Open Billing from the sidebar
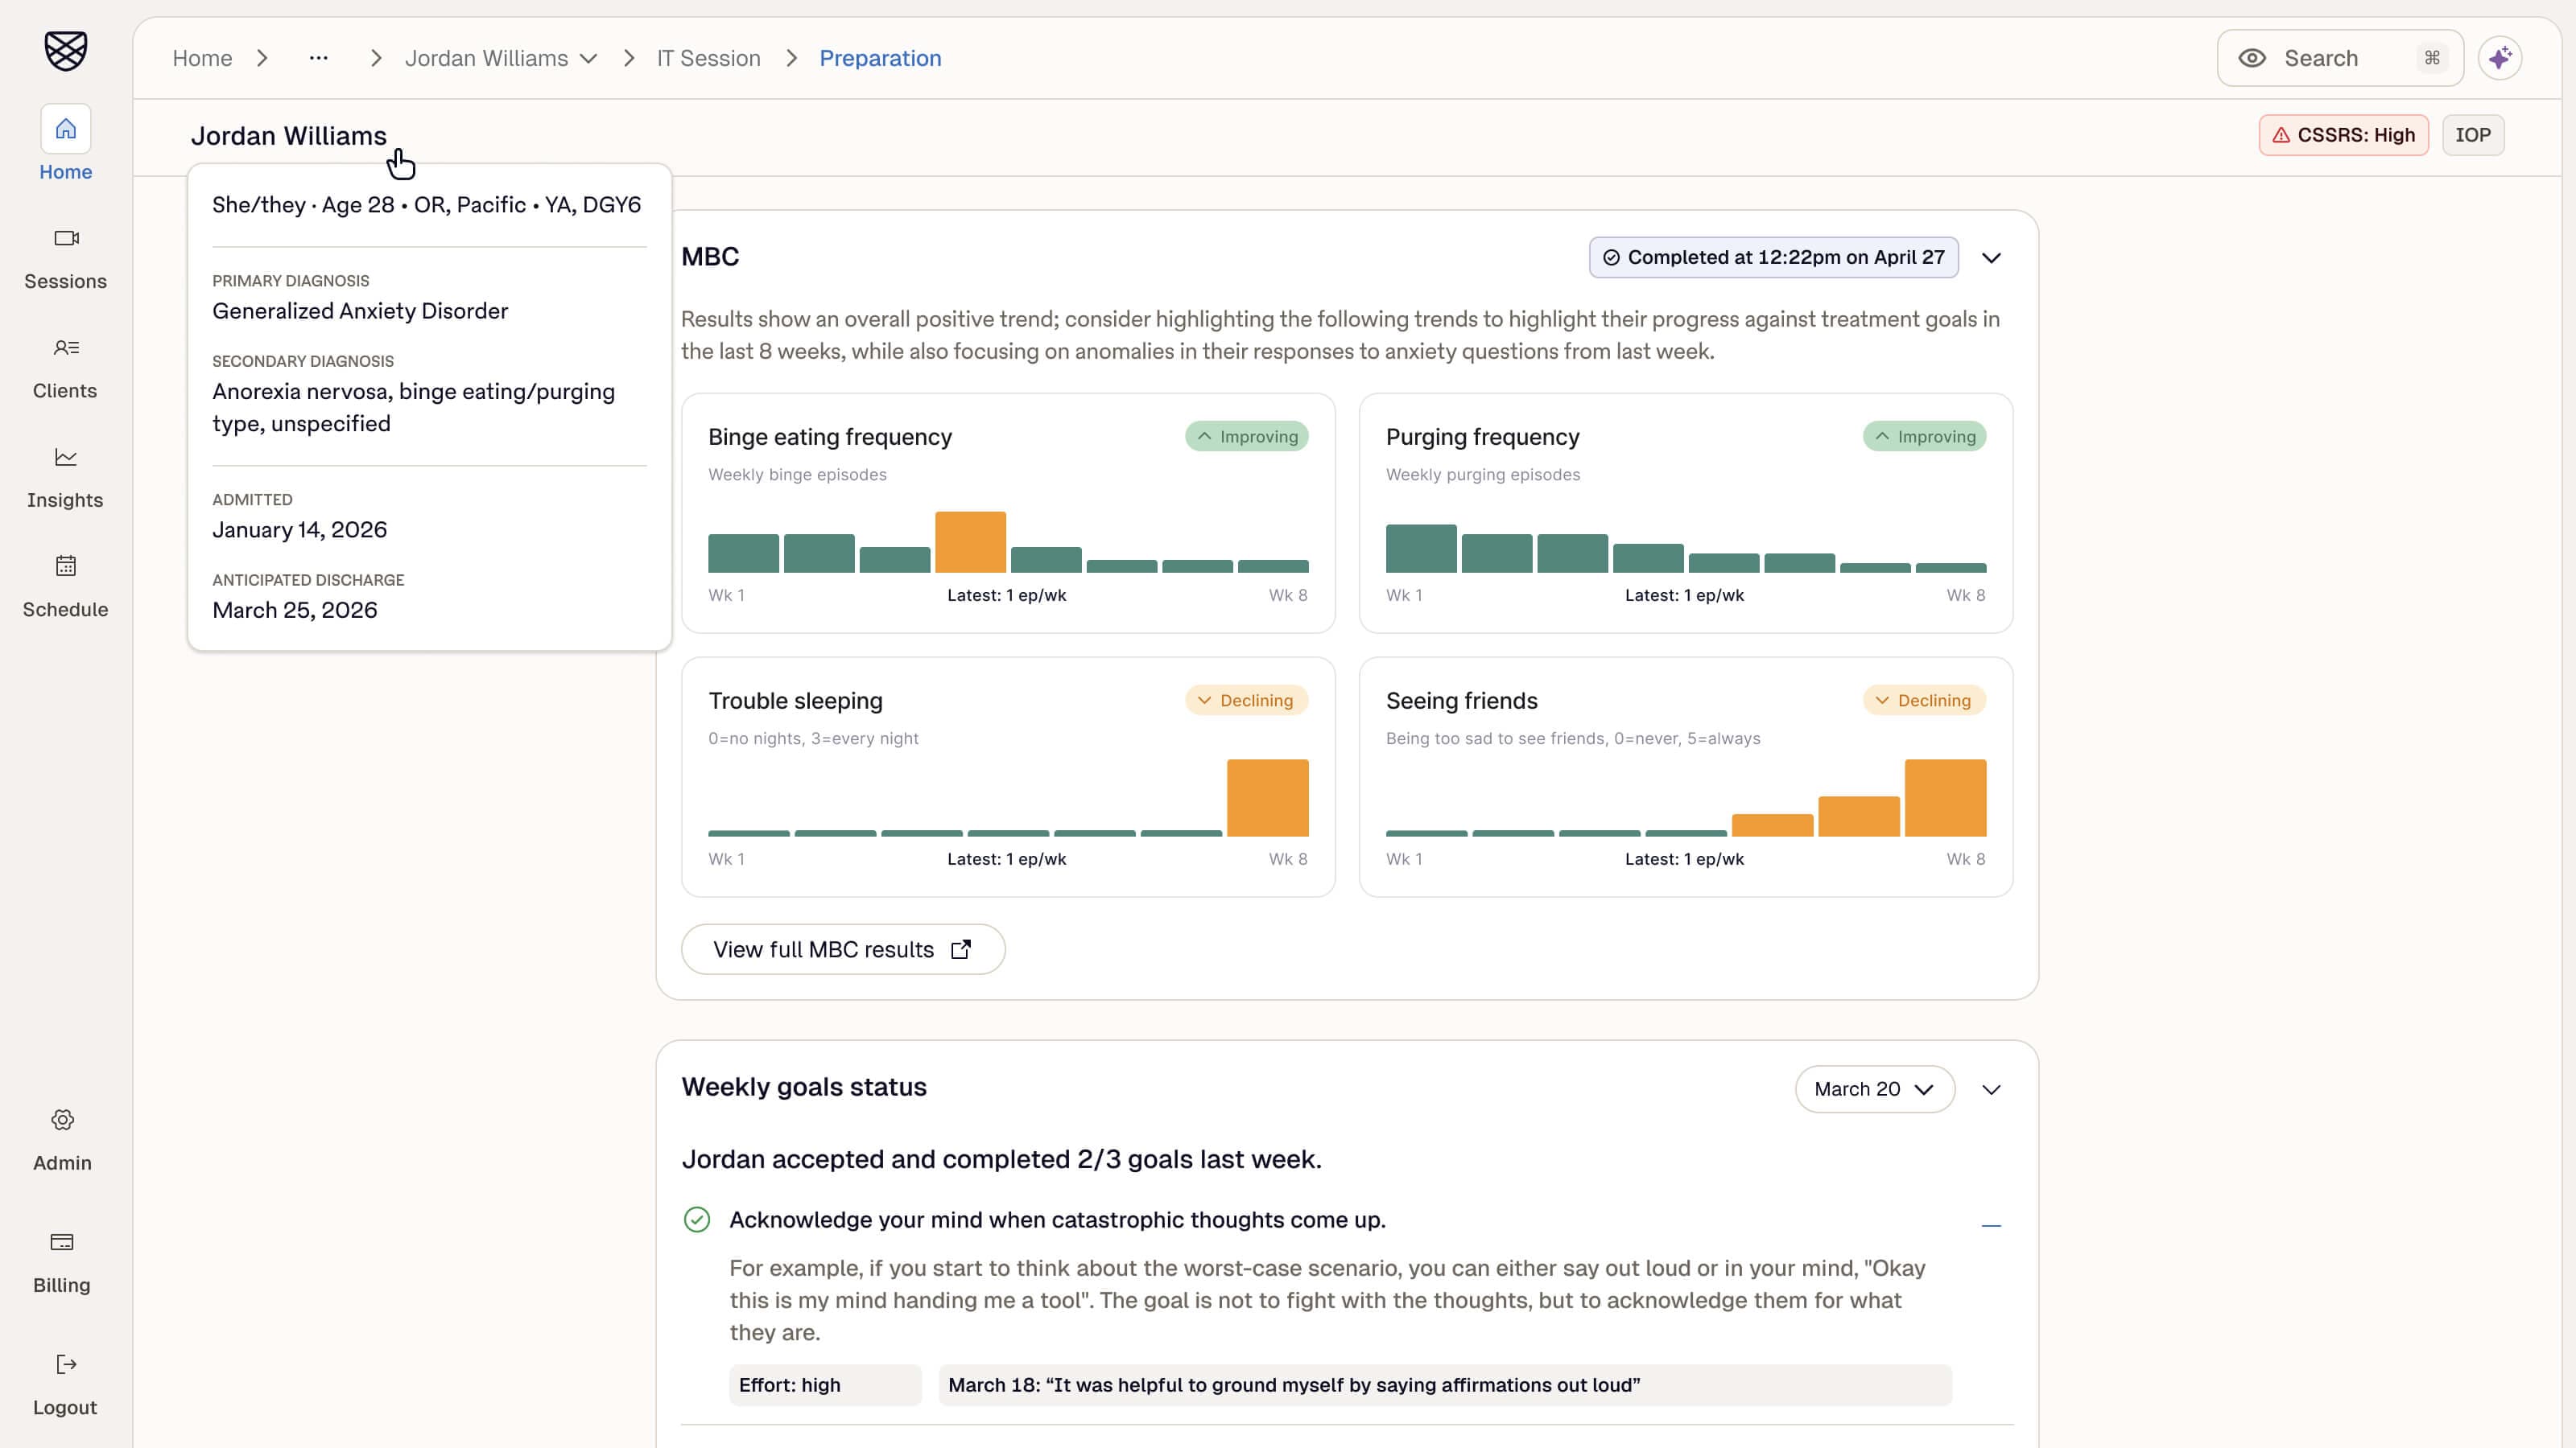2576x1448 pixels. click(62, 1262)
